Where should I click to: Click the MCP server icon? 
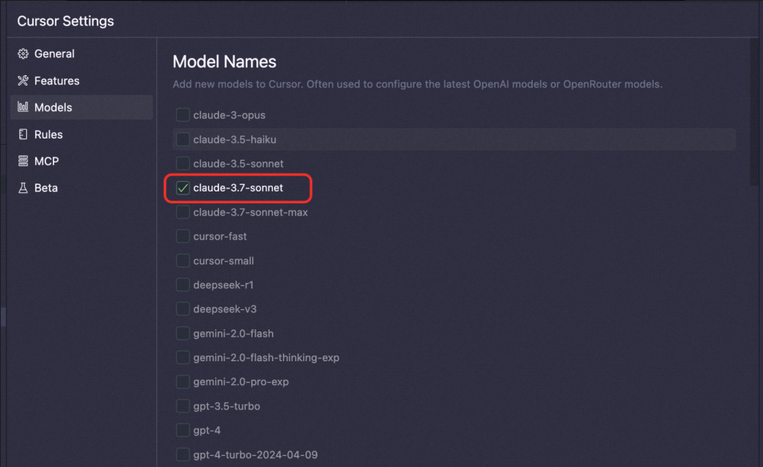coord(23,161)
